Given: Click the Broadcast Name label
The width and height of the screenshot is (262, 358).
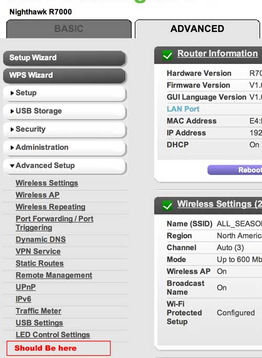Looking at the screenshot, I should click(185, 288).
